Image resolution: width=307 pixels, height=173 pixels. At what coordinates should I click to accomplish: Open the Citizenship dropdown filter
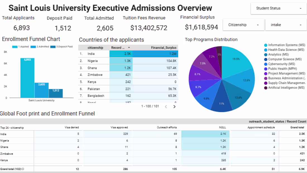(244, 25)
